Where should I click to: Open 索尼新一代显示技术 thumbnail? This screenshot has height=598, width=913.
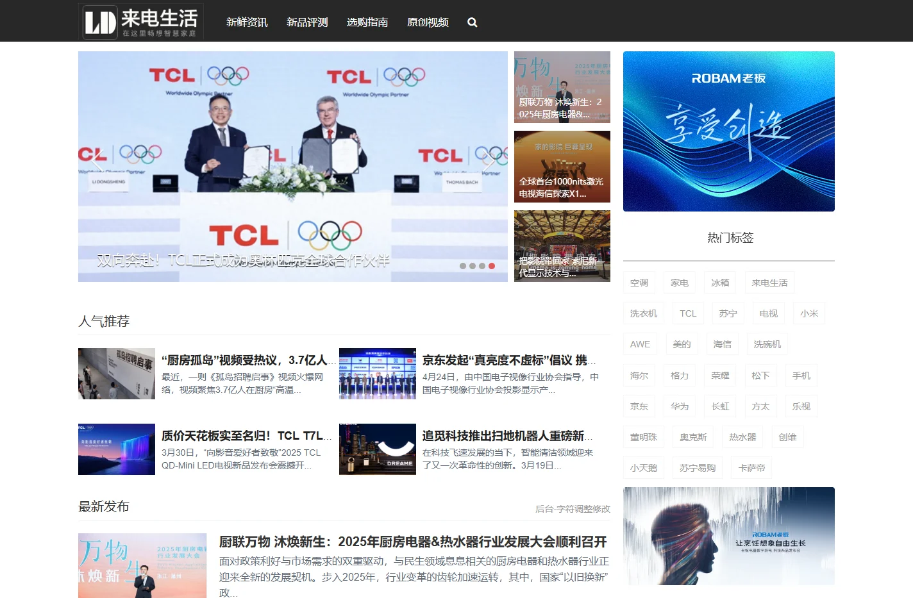point(562,246)
